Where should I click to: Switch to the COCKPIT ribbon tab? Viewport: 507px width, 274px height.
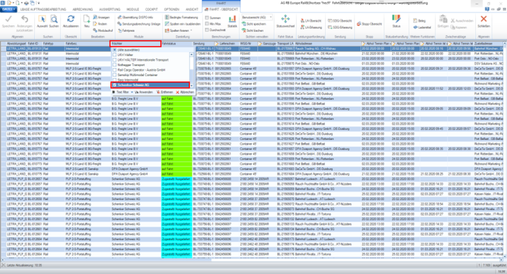[x=151, y=9]
